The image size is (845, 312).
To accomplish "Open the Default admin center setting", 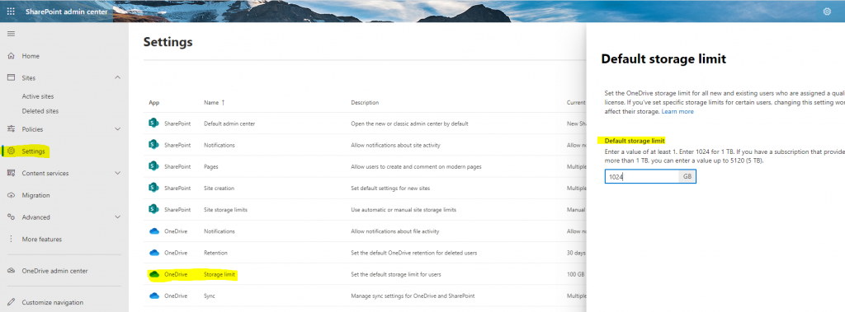I will point(229,123).
